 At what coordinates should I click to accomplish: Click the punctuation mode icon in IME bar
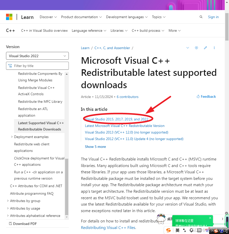[185, 230]
